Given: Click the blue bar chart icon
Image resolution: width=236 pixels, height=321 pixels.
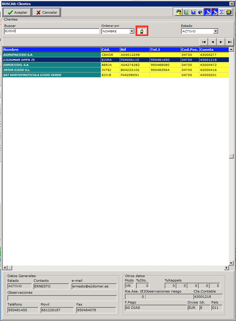Looking at the screenshot, I should (x=193, y=12).
